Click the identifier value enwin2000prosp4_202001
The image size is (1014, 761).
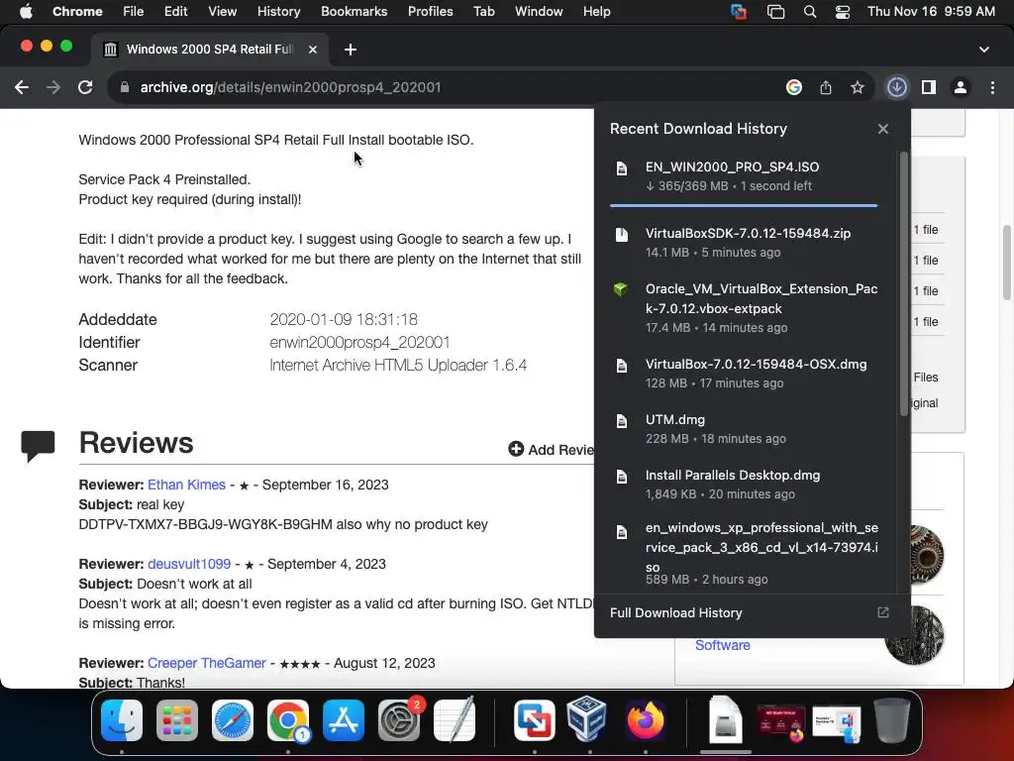click(359, 342)
